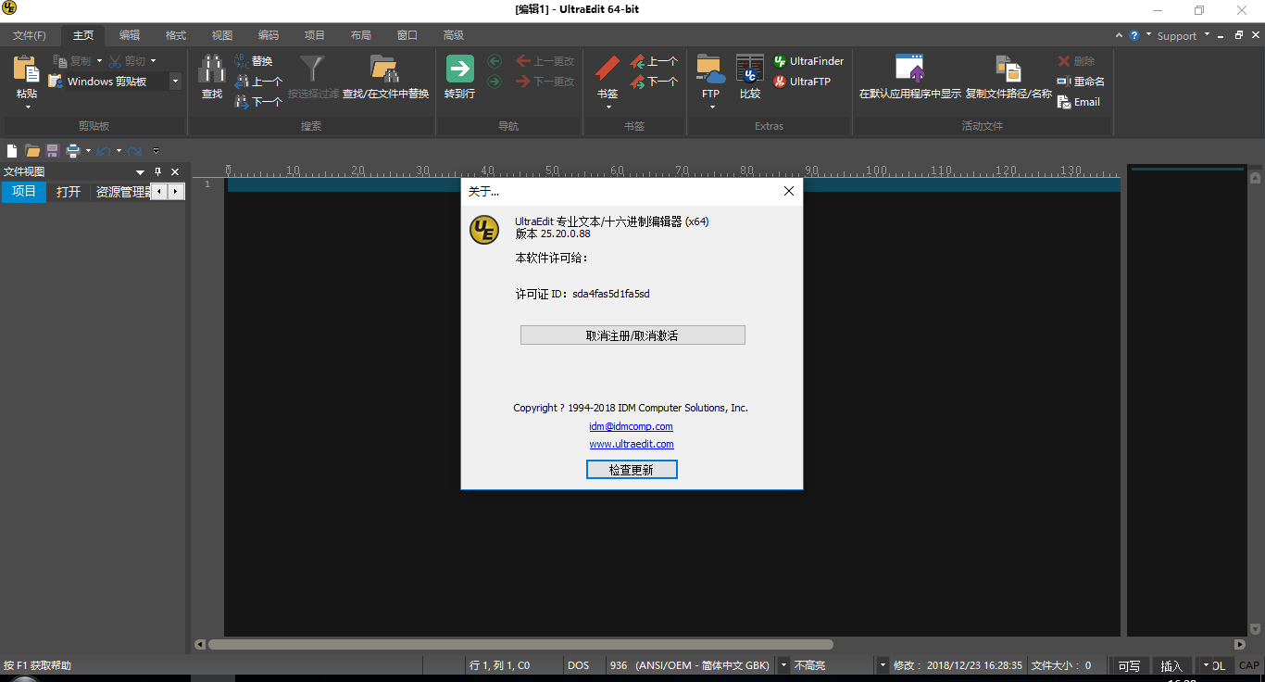This screenshot has height=682, width=1265.
Task: Click New file icon in quick access toolbar
Action: pyautogui.click(x=13, y=150)
